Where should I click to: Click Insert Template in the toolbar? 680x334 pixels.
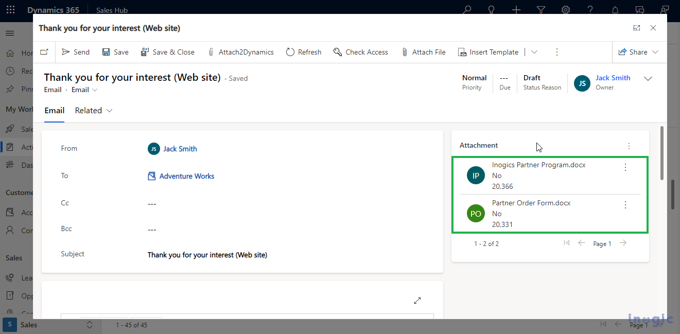488,52
